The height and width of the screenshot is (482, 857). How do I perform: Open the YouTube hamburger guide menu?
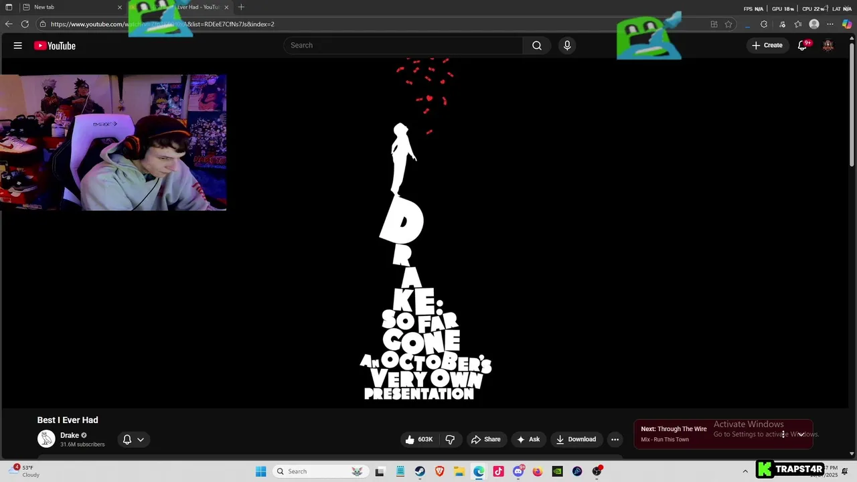18,46
